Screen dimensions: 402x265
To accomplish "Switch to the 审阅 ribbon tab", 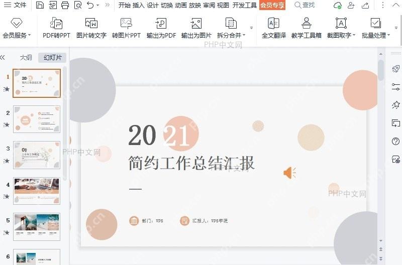I will [209, 5].
